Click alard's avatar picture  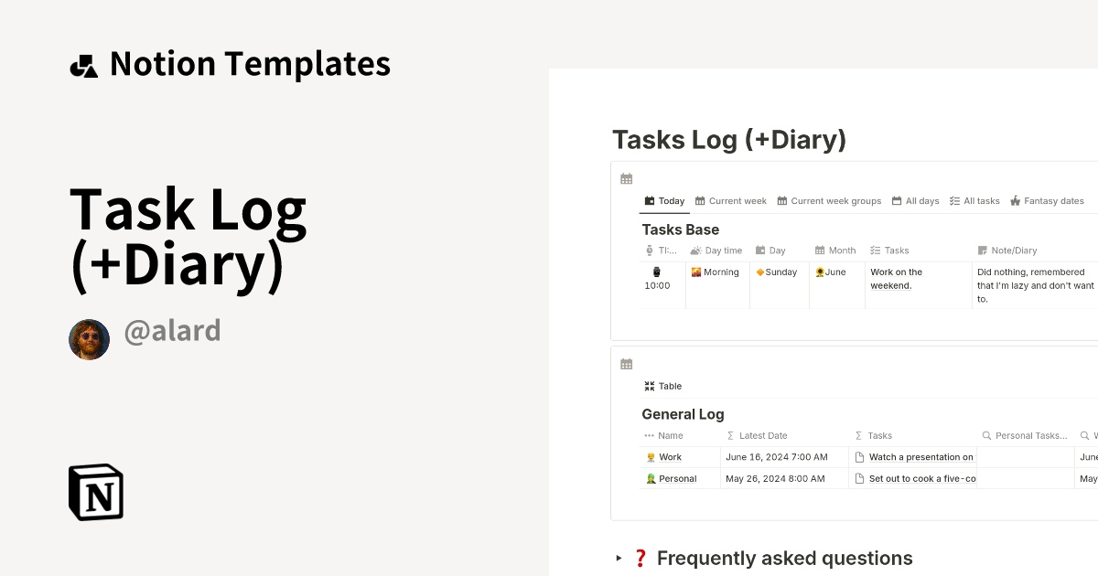point(89,338)
